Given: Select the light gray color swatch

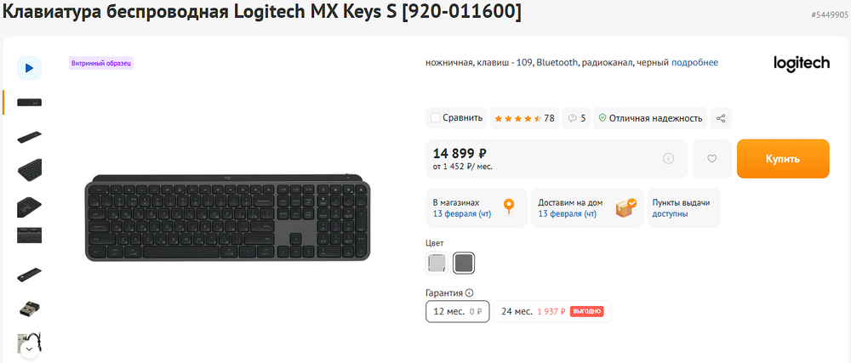Looking at the screenshot, I should pos(437,264).
